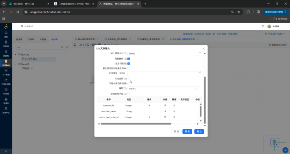This screenshot has height=154, width=290.
Task: Open the user avatar in header
Action: click(269, 26)
